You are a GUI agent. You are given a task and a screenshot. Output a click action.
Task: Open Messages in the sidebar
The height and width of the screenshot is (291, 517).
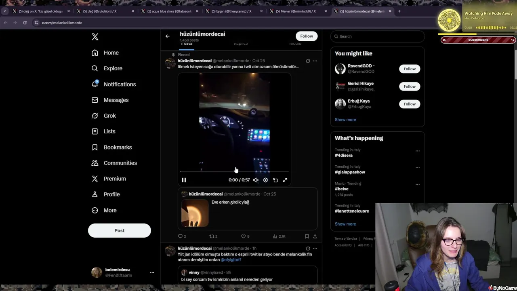pos(110,100)
